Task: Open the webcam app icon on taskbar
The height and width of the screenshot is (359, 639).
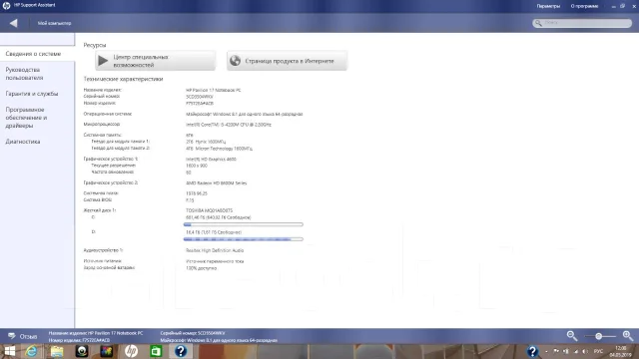Action: 82,351
